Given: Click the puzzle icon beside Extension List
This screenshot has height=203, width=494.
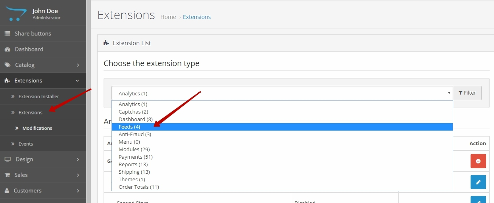Looking at the screenshot, I should pyautogui.click(x=106, y=43).
